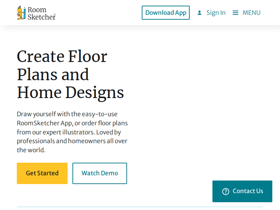Launch the Watch Demo video button
This screenshot has width=280, height=210.
[x=100, y=173]
